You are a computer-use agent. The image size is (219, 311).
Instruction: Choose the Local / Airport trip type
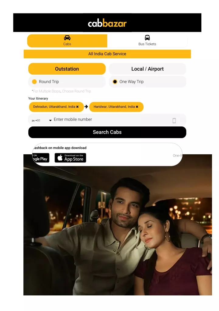[x=148, y=69]
